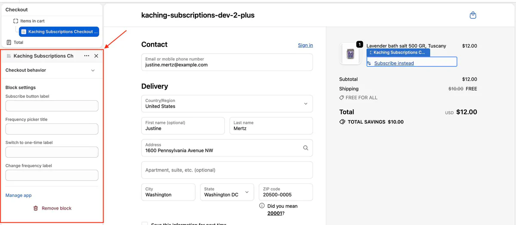
Task: Click the Email or mobile phone number field
Action: pos(227,62)
